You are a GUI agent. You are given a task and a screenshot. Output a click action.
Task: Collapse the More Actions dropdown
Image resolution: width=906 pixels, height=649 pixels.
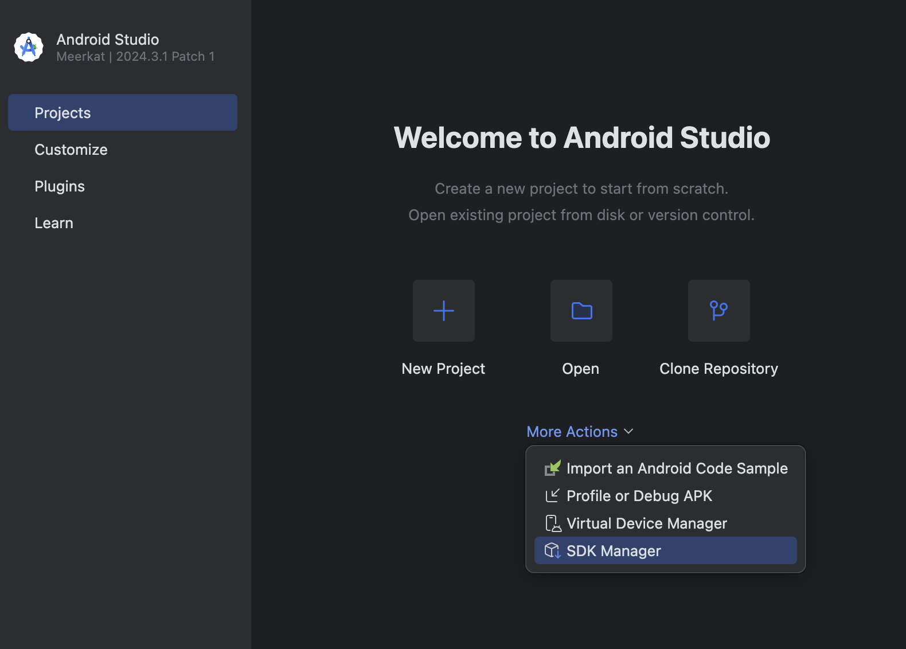[580, 431]
